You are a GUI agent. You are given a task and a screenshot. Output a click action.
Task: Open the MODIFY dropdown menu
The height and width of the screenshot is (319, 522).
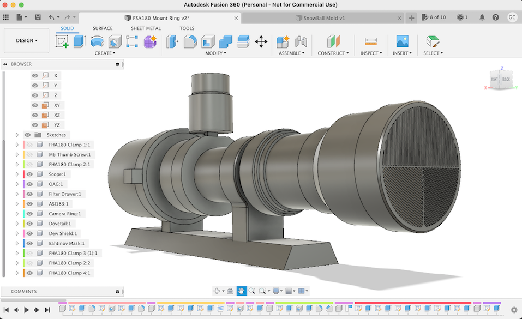click(215, 53)
